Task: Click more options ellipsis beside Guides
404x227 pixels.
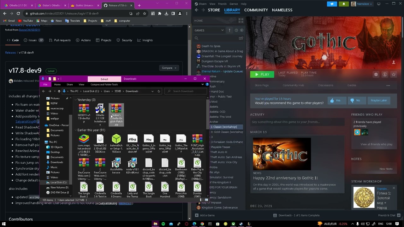Action: click(388, 85)
